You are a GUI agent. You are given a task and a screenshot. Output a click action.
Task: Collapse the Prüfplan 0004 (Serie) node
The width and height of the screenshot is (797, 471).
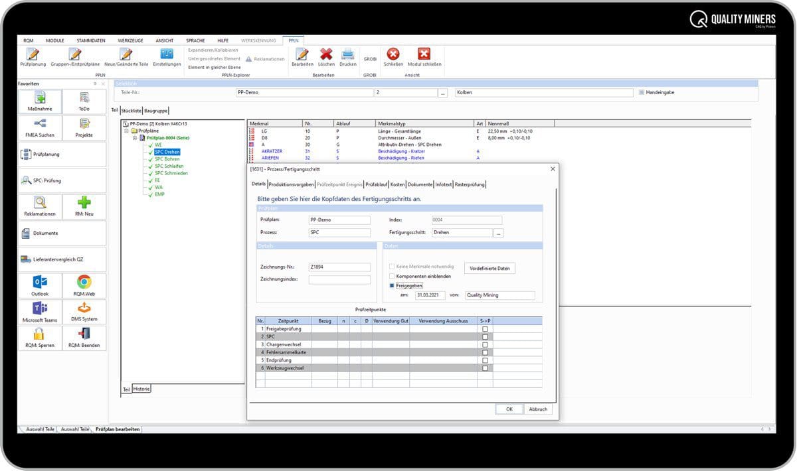(x=135, y=138)
